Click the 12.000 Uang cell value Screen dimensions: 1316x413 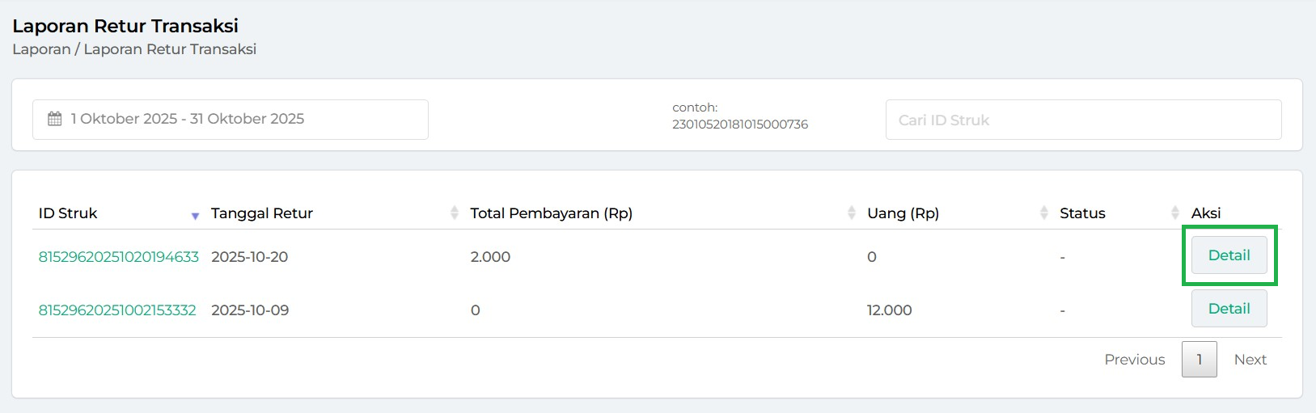point(889,310)
